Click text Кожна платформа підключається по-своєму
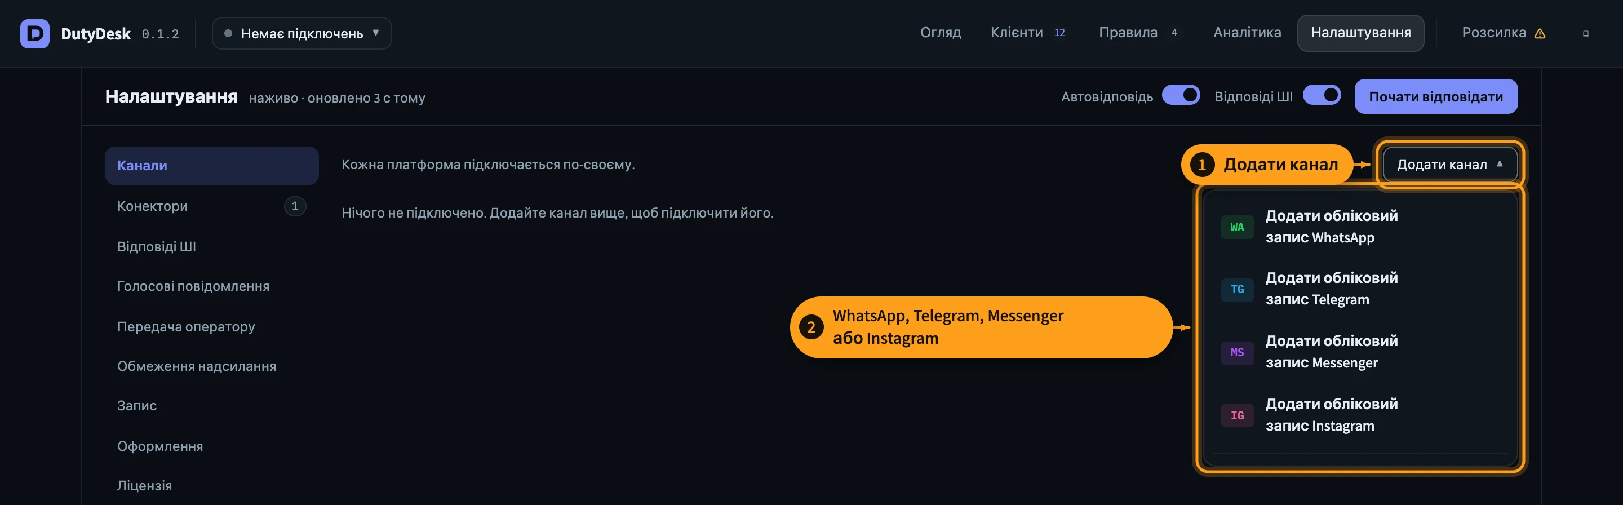Viewport: 1623px width, 505px height. tap(488, 165)
